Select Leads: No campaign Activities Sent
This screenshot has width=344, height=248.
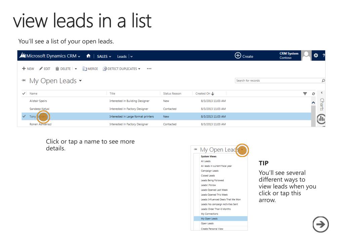pyautogui.click(x=219, y=204)
